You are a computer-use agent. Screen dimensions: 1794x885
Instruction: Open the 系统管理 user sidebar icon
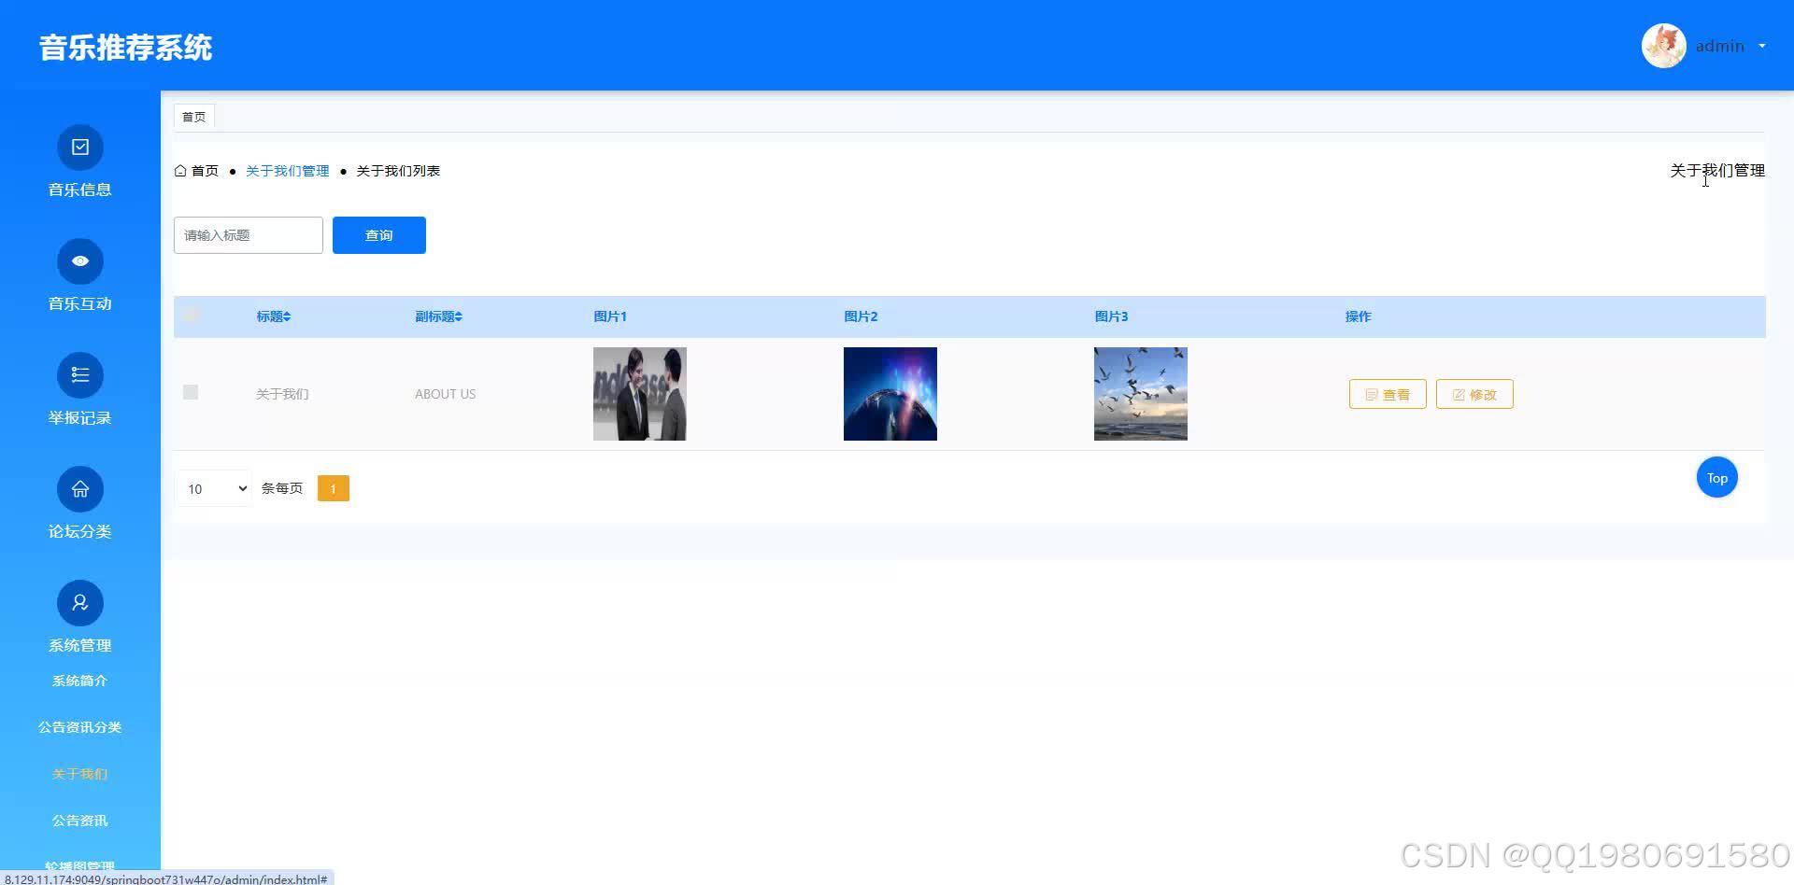pos(80,603)
